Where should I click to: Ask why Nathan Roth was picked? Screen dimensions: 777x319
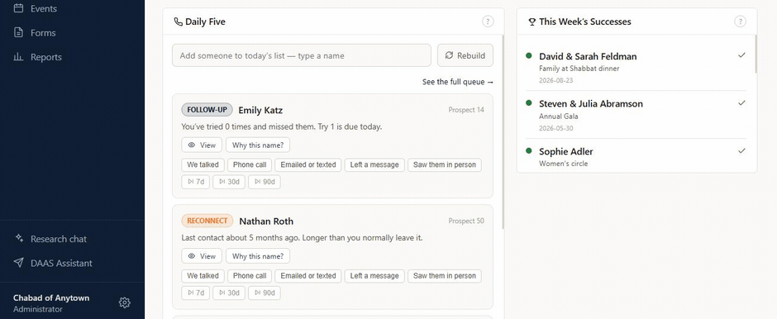pos(258,256)
